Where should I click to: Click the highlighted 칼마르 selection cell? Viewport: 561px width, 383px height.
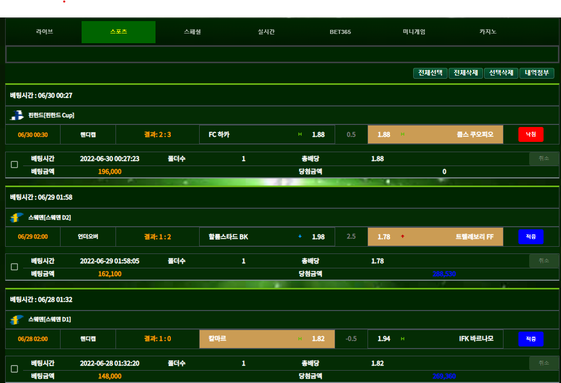pyautogui.click(x=267, y=339)
